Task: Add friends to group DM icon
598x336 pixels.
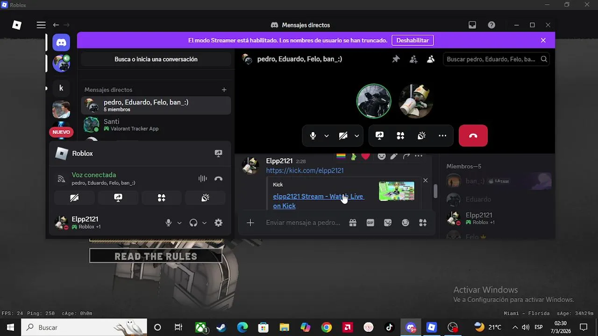Action: [x=413, y=59]
